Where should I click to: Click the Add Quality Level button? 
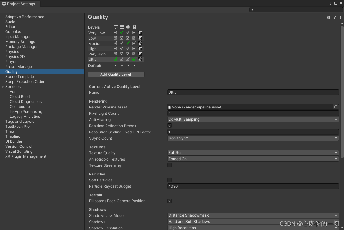(x=116, y=74)
